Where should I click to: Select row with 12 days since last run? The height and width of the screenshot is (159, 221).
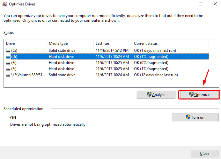tap(156, 75)
